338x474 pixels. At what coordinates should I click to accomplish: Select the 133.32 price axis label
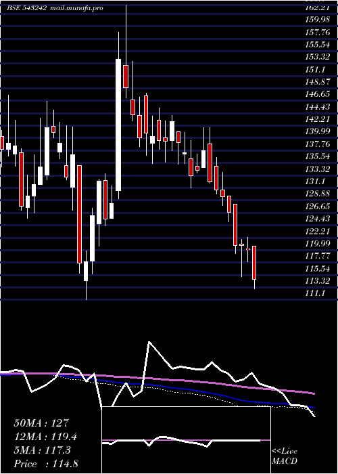pyautogui.click(x=317, y=169)
